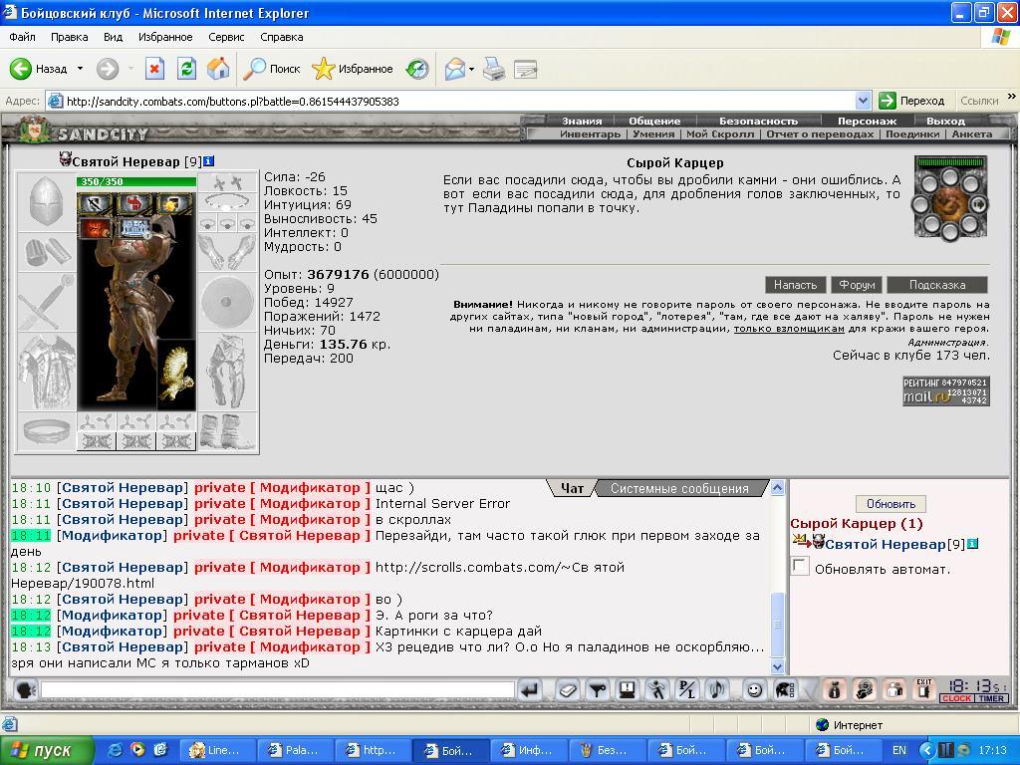Screen dimensions: 1020x765
Task: Click the eraser clear-chat icon
Action: (x=567, y=689)
